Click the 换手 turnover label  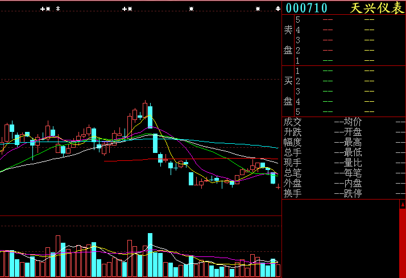click(x=293, y=194)
